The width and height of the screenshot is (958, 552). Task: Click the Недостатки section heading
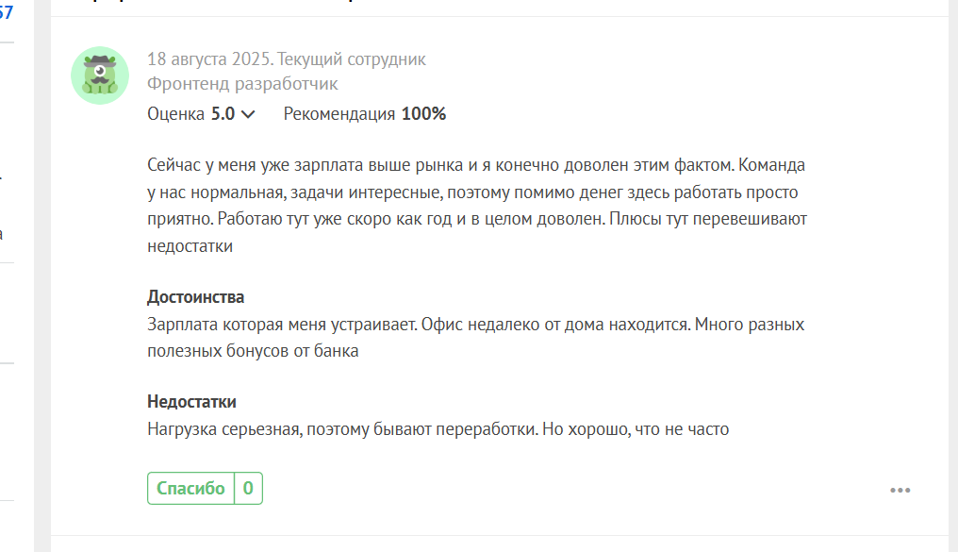coord(191,402)
